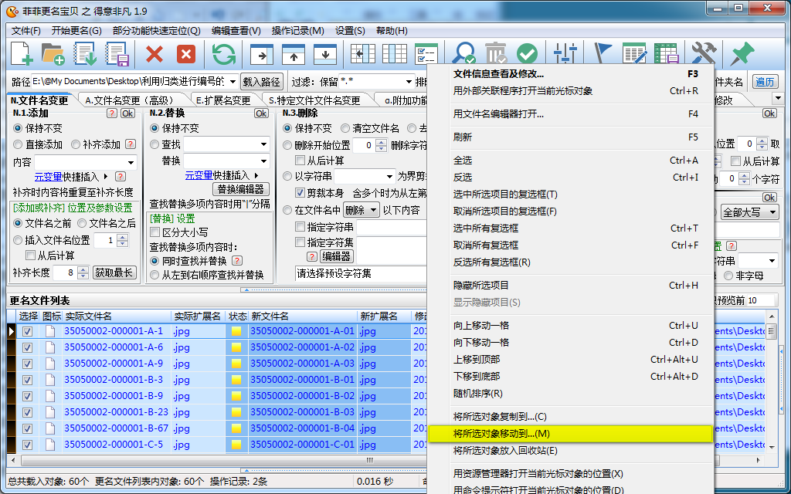Click the red square clear-all icon
Screen dimensions: 791x494
pyautogui.click(x=186, y=53)
